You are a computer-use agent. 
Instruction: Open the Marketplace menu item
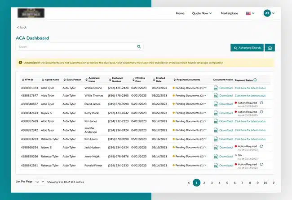229,13
